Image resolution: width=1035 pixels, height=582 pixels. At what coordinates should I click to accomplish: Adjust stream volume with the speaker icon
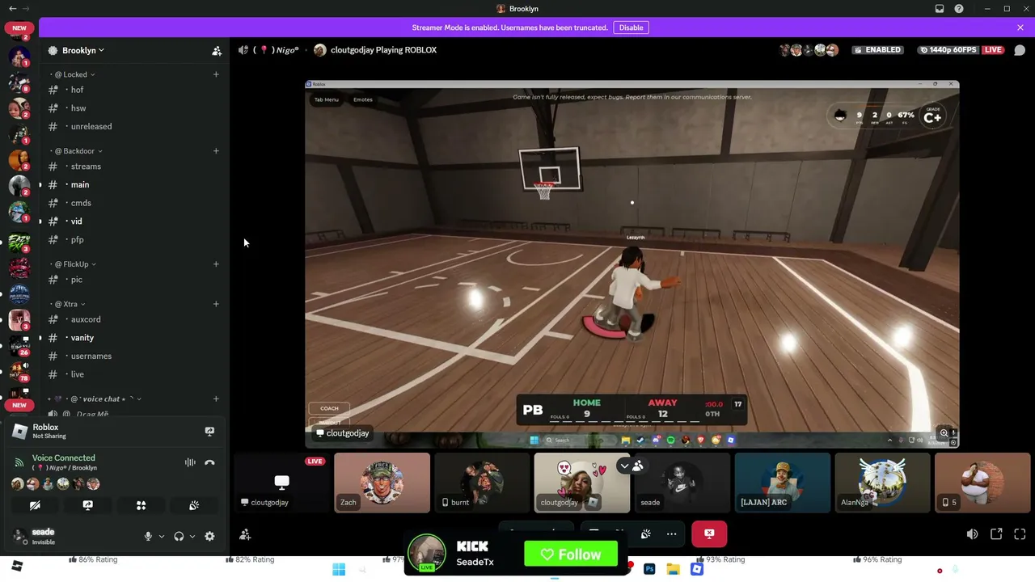(x=973, y=534)
